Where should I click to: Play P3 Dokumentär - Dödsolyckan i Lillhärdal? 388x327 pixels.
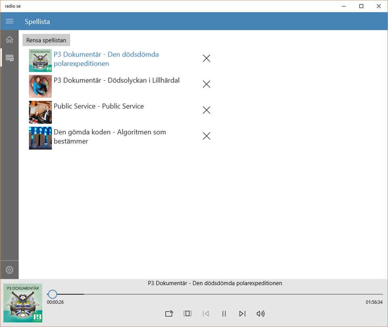point(116,80)
